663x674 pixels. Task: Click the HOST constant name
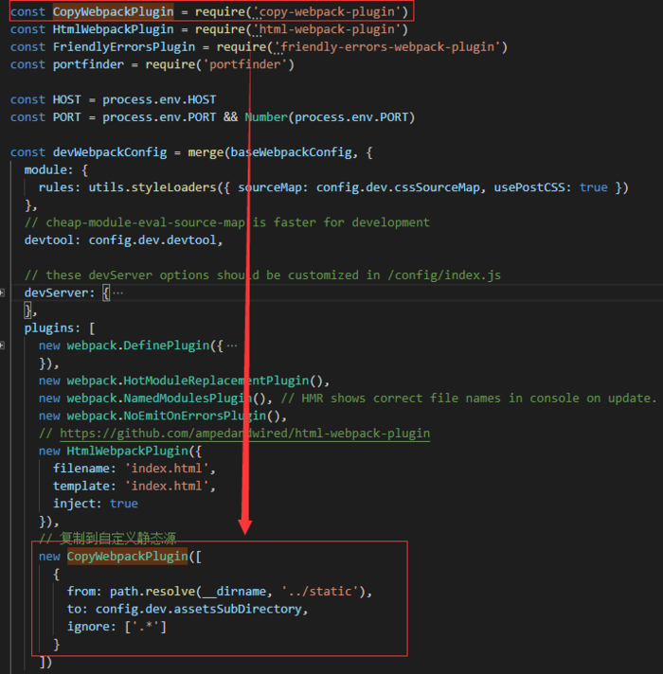[66, 99]
